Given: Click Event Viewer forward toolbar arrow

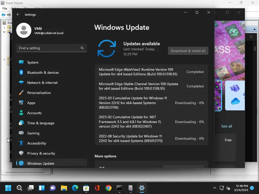Looking at the screenshot, I should pyautogui.click(x=9, y=15).
